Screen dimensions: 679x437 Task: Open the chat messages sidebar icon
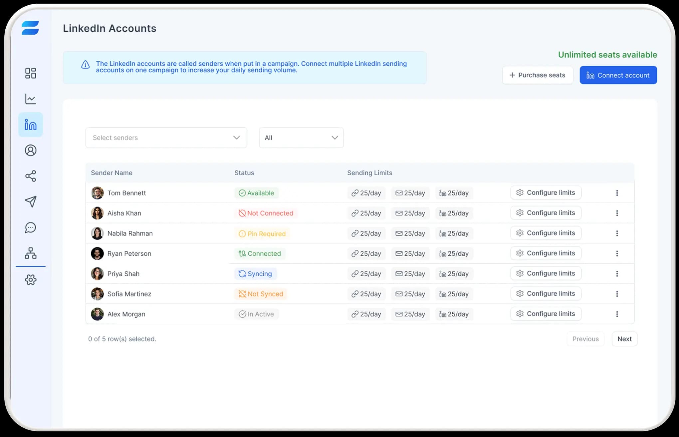(30, 227)
